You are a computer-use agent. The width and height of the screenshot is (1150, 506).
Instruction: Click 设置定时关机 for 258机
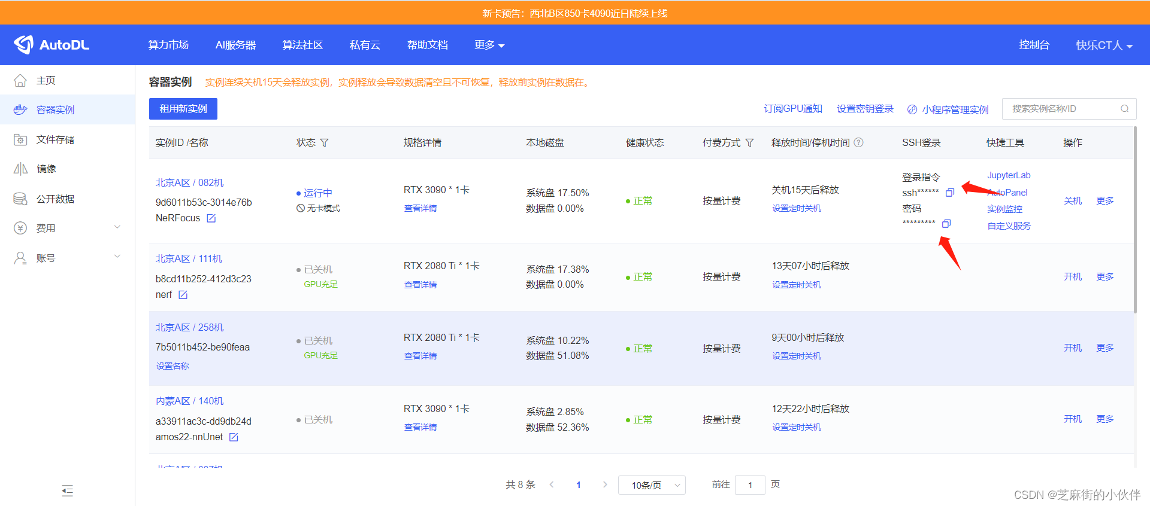tap(797, 356)
